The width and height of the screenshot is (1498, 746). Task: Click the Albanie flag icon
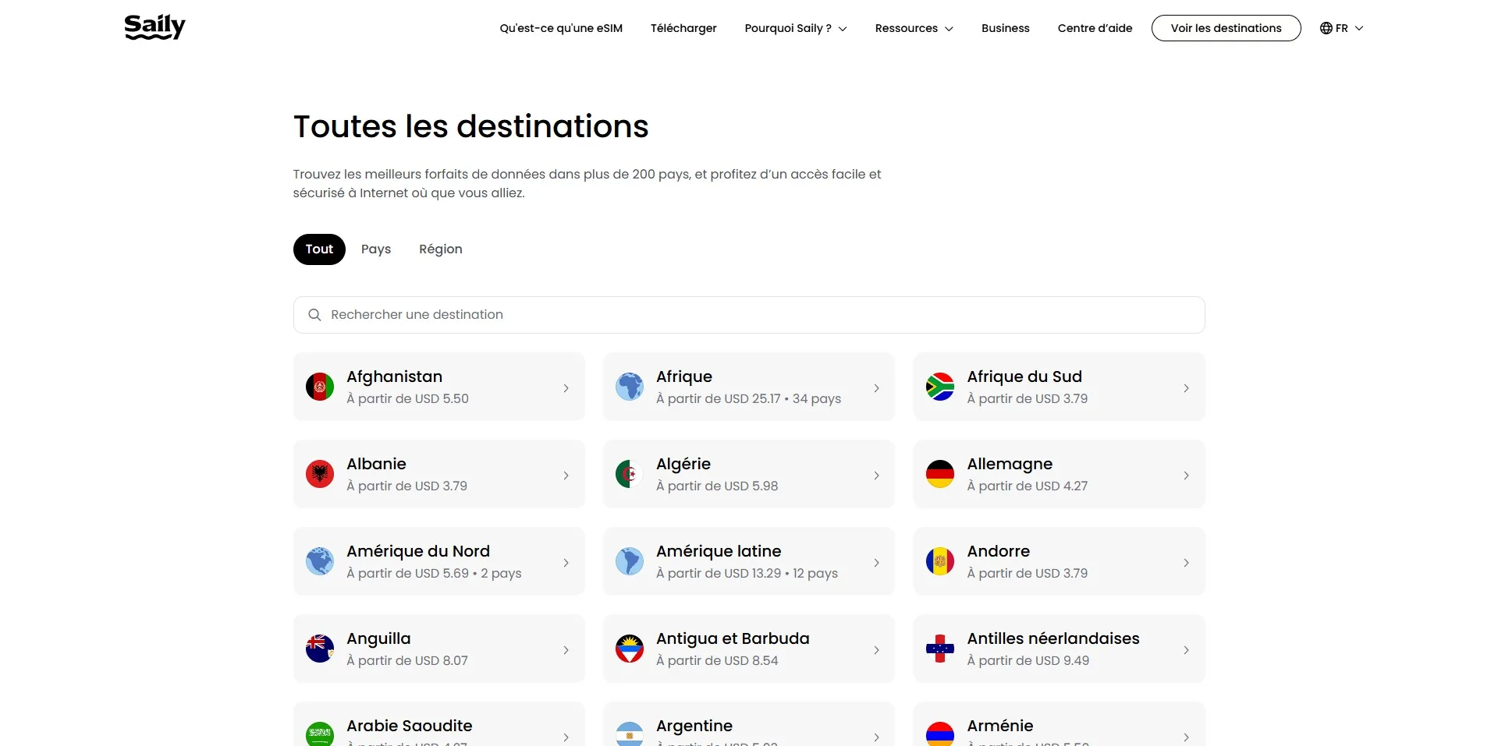[x=320, y=474]
